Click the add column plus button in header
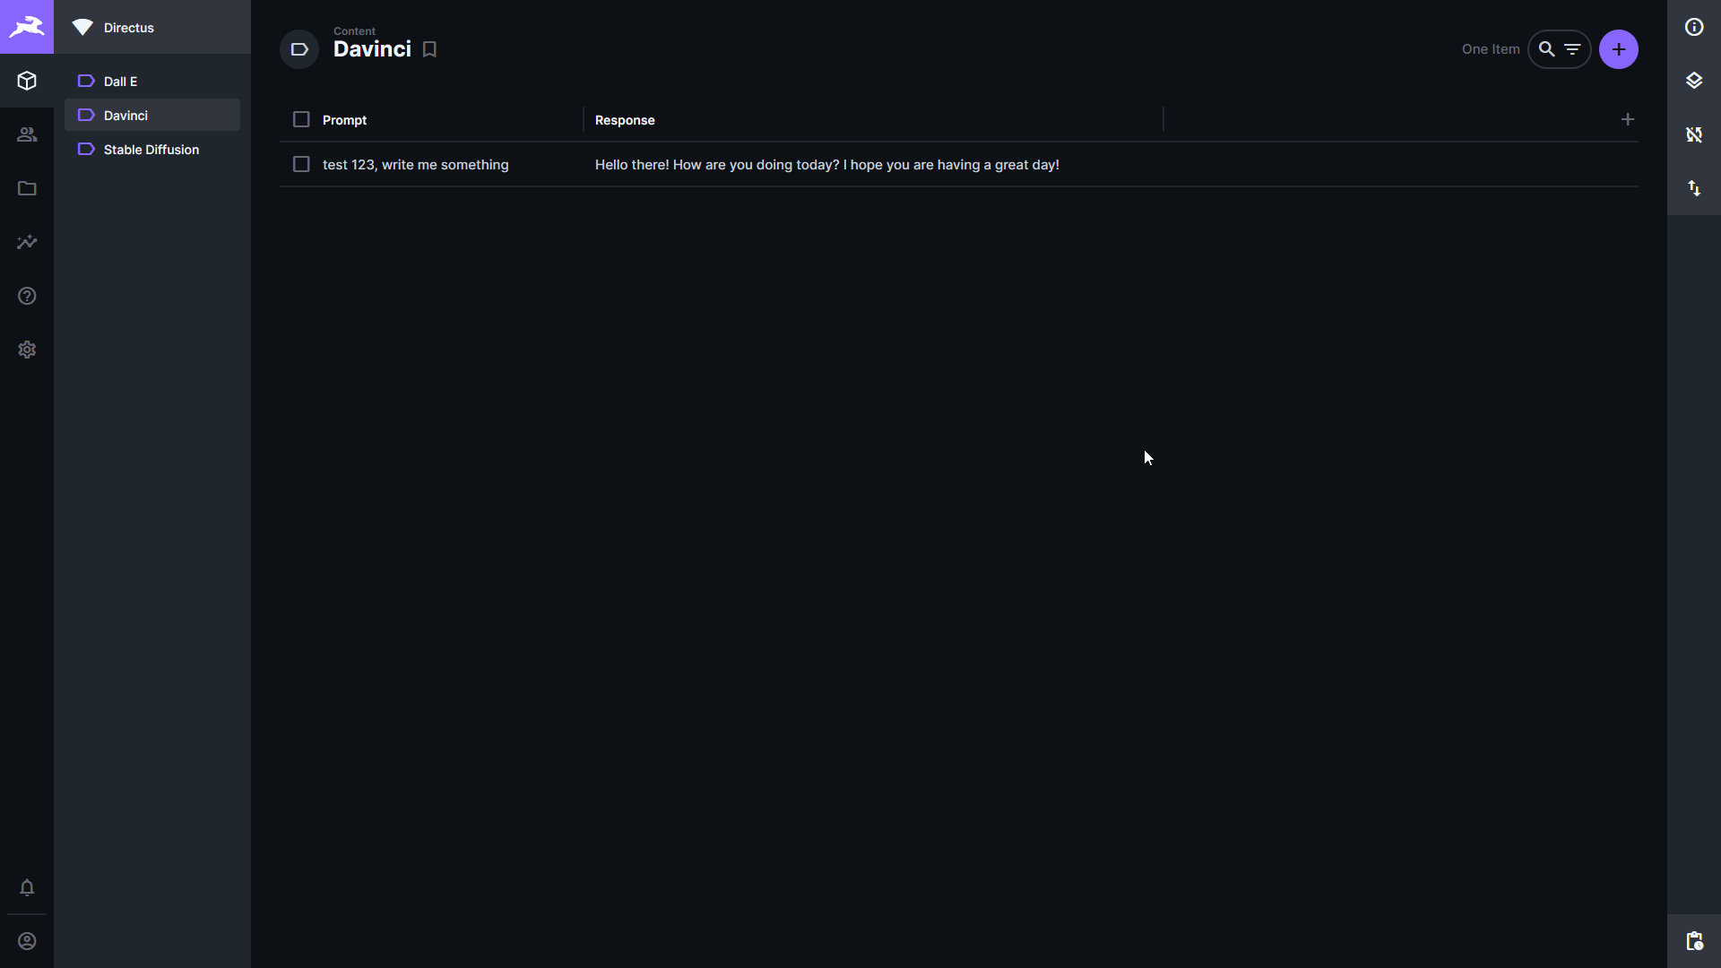Viewport: 1721px width, 968px height. pos(1628,119)
